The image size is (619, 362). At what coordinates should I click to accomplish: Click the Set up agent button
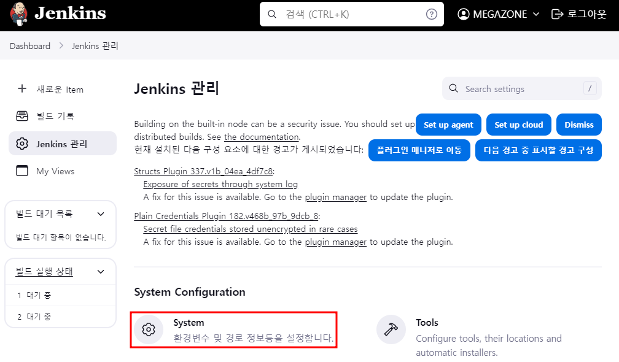pyautogui.click(x=448, y=125)
